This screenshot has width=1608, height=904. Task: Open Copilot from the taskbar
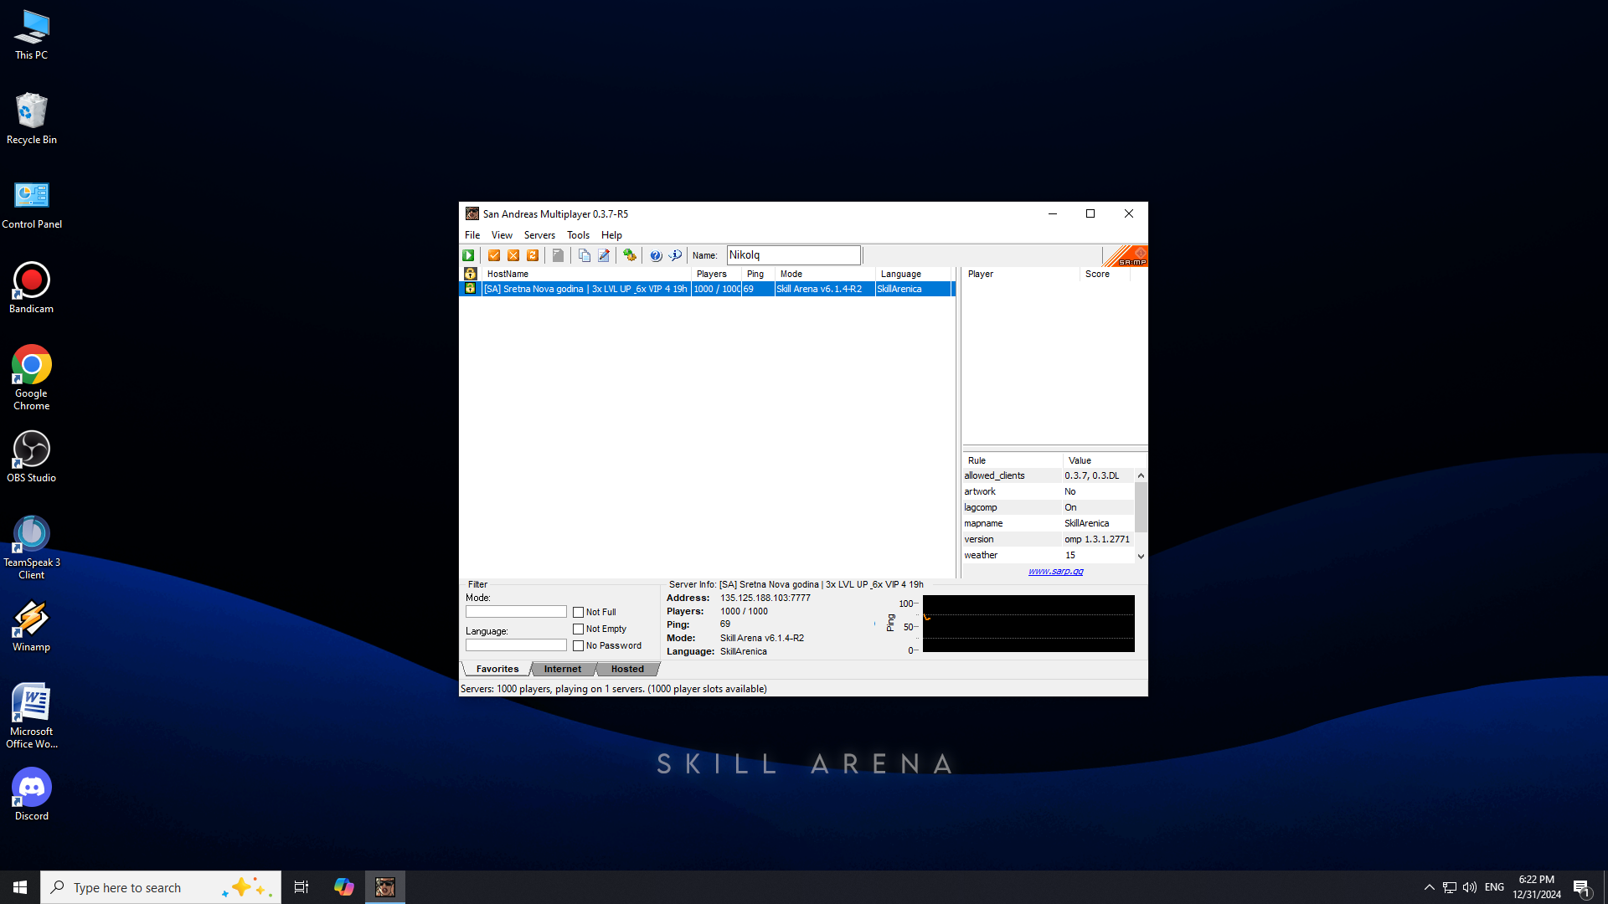343,887
